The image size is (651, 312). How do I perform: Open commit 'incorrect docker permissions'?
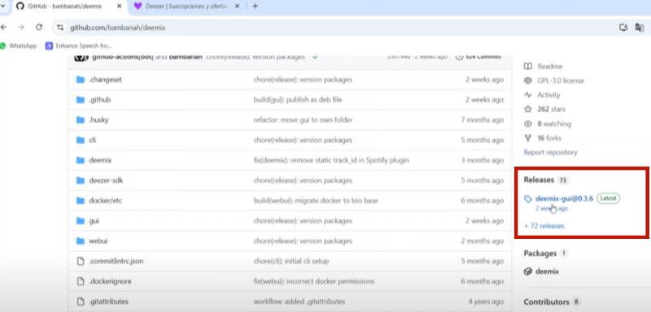pos(314,282)
